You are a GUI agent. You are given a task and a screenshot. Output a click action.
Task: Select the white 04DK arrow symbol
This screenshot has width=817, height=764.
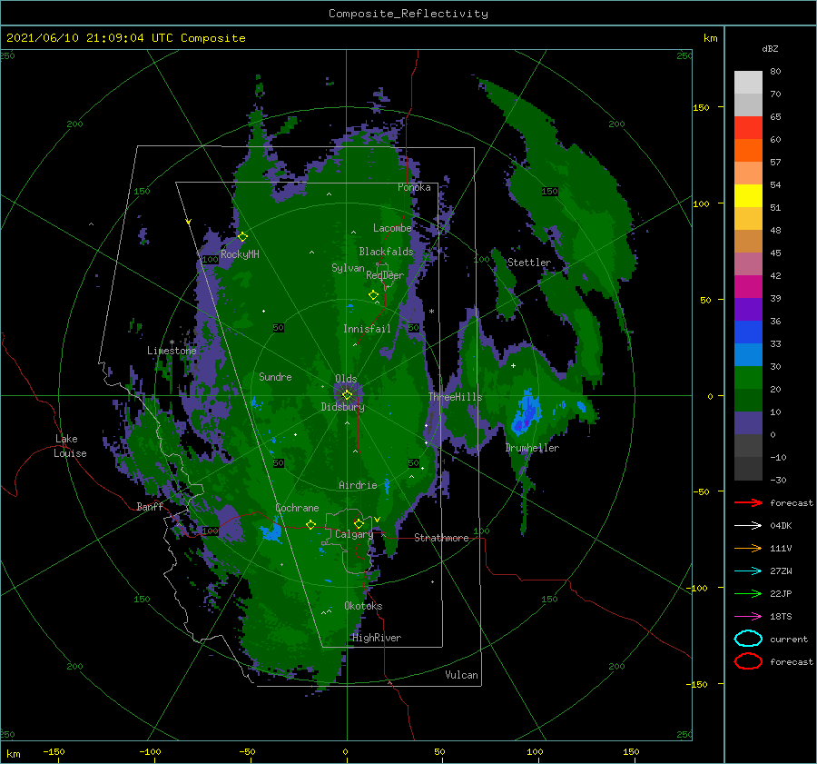748,525
